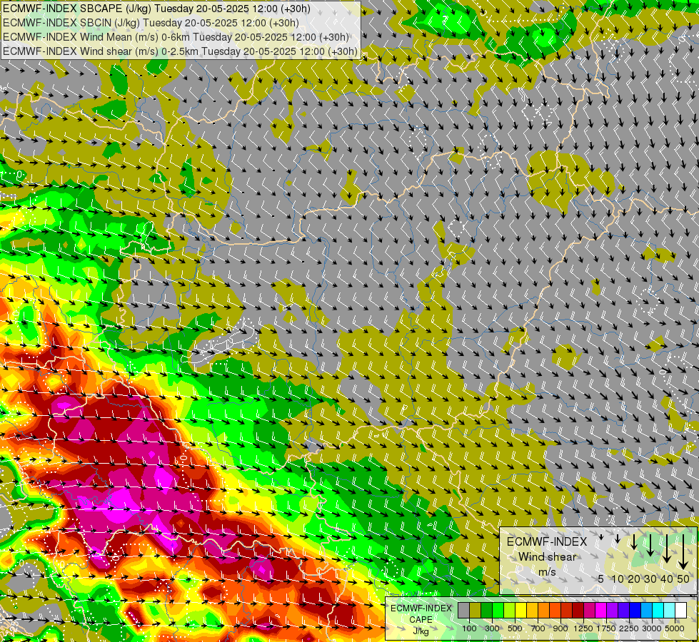Click the 5000 tick label on CAPE scale
699x642 pixels.
click(675, 628)
